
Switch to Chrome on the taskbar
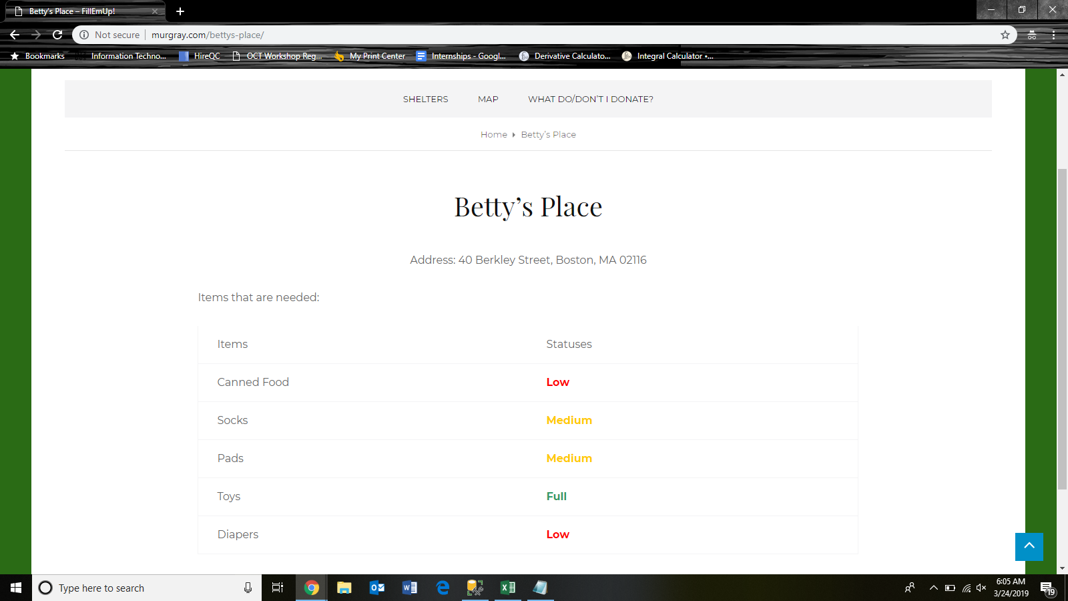(x=311, y=588)
